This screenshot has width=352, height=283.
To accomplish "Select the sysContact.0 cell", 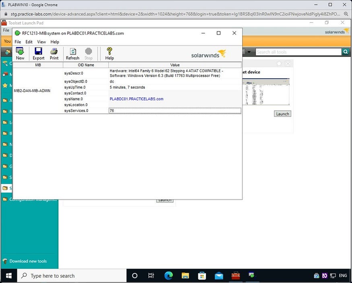I will (86, 93).
